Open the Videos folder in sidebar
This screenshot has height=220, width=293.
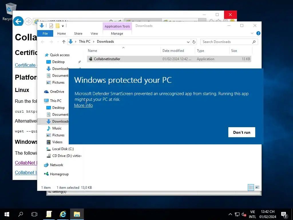click(57, 142)
